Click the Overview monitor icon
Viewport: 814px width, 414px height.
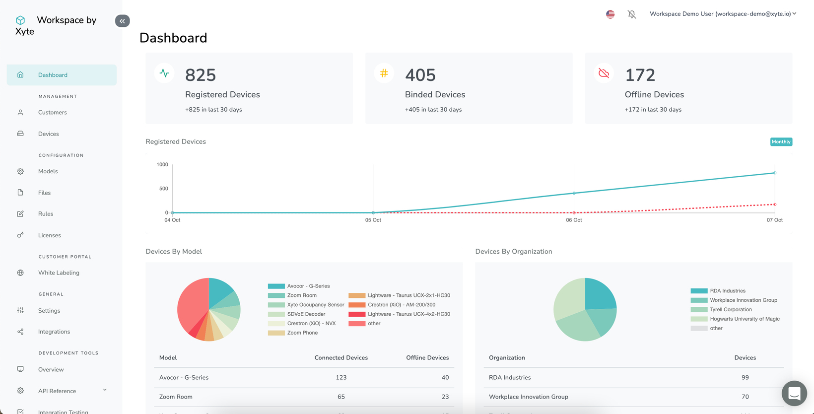coord(20,369)
